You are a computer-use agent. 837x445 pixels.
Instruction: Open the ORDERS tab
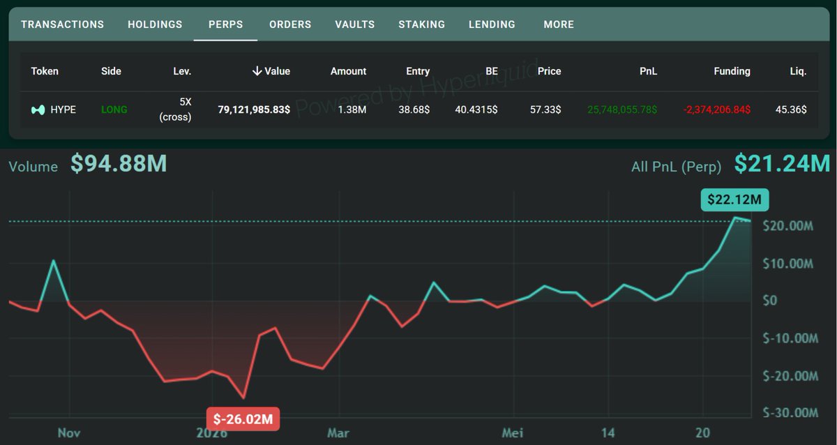(290, 24)
